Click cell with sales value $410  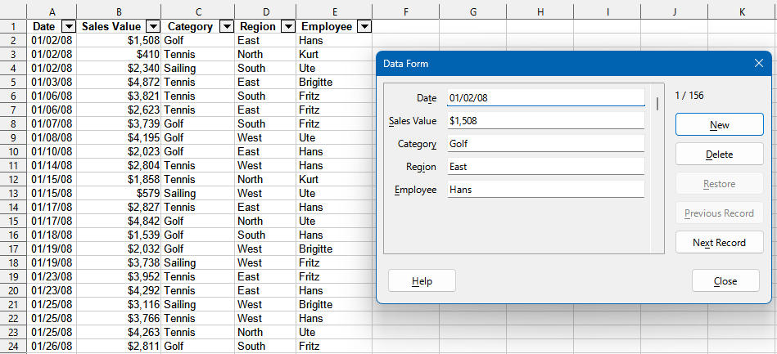point(119,55)
